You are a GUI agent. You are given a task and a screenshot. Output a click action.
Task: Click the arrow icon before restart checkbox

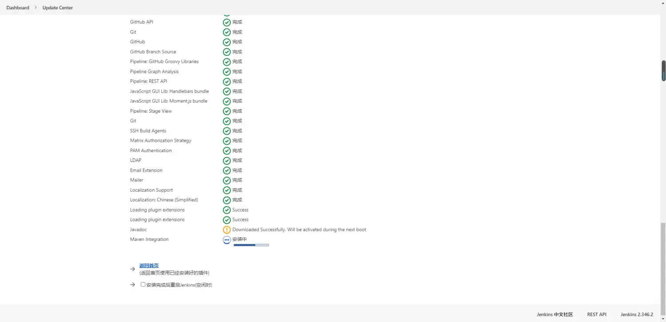(132, 285)
